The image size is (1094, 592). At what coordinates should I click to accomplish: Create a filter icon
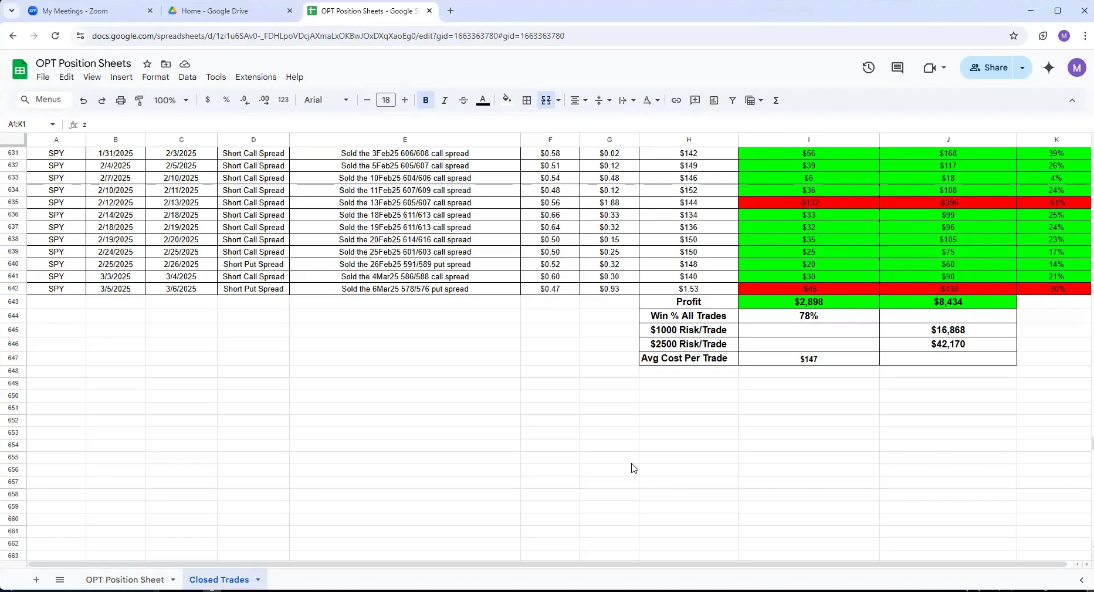pyautogui.click(x=733, y=100)
